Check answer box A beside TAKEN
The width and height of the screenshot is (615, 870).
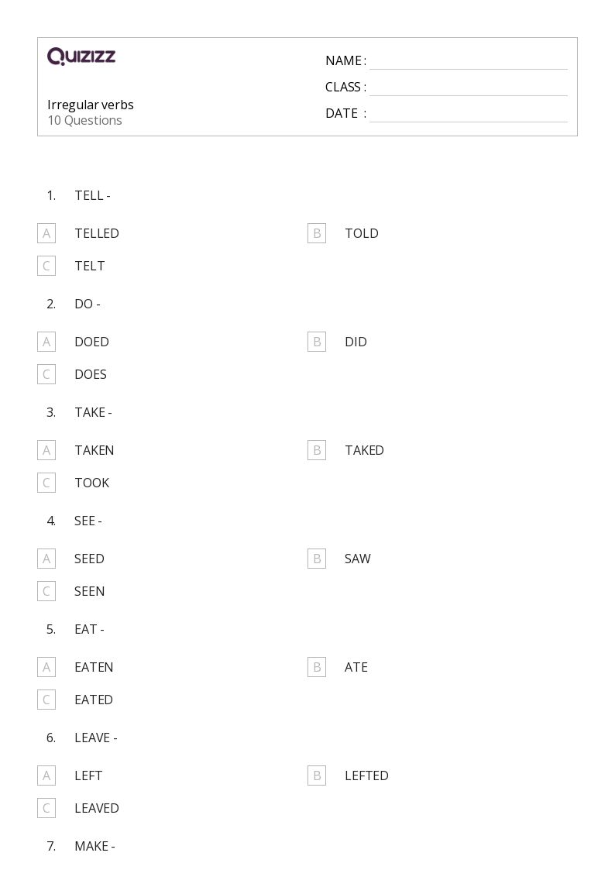pyautogui.click(x=46, y=450)
